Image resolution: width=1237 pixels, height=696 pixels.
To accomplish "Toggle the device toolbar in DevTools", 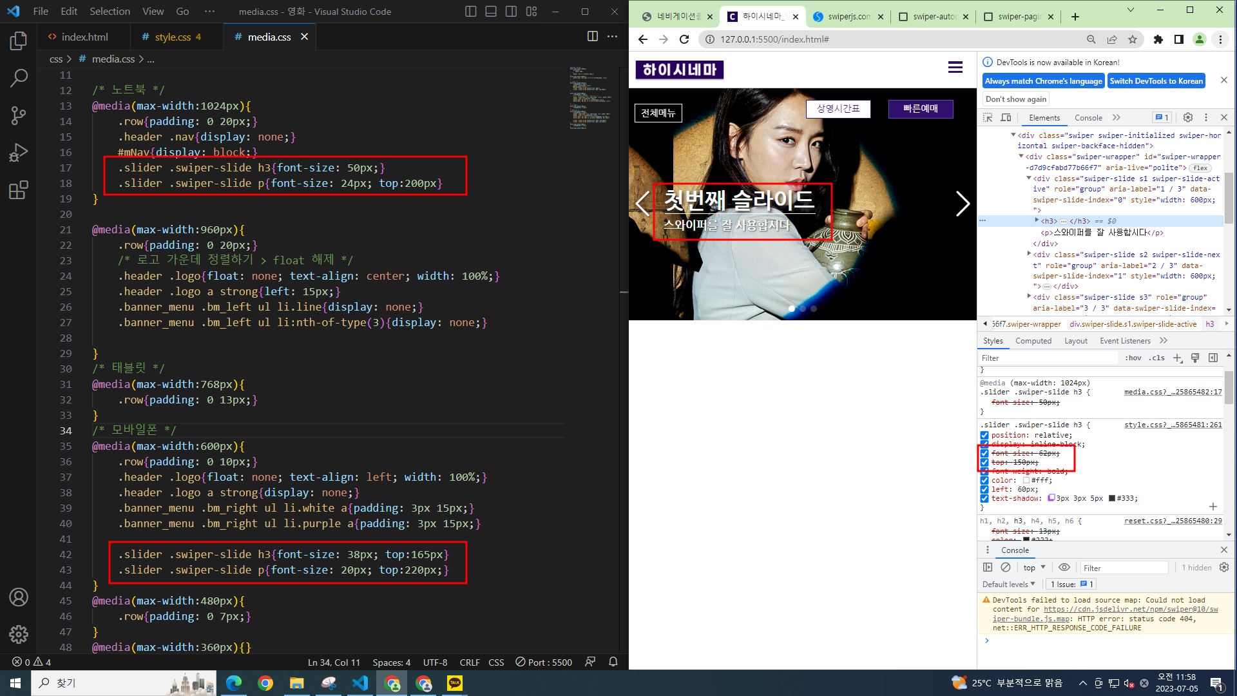I will click(x=1006, y=117).
